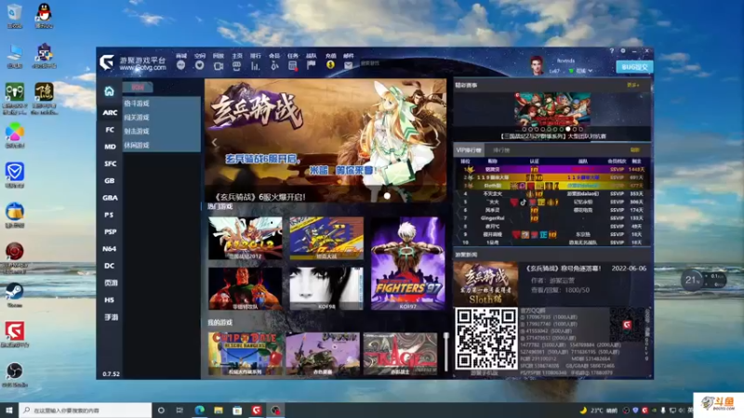Screen dimensions: 744x418
Task: Click the 精彩赛事 event banner image
Action: tap(552, 111)
